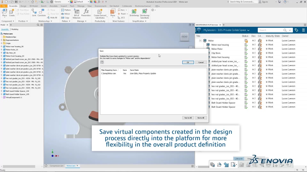Viewport: 307px width, 172px height.
Task: Switch to the Design ribbon tab
Action: click(x=23, y=6)
